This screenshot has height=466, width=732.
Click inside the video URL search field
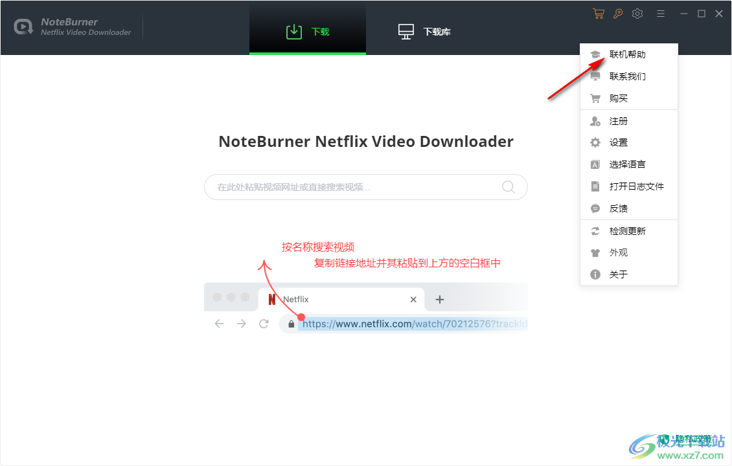click(x=365, y=187)
